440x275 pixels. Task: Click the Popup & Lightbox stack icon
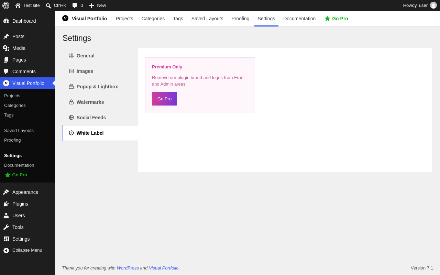tap(71, 86)
